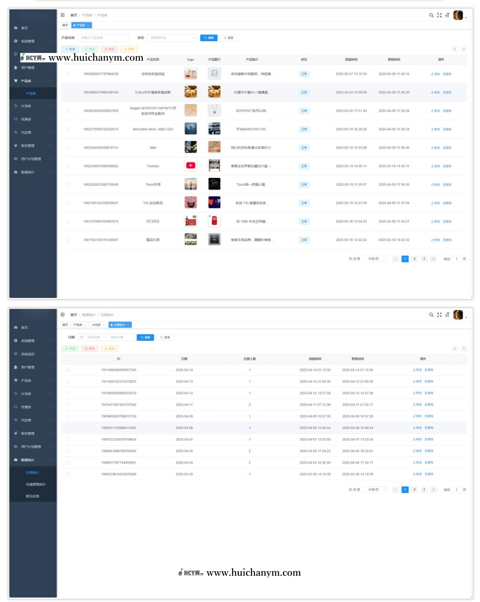Click the blue 搜索 button beside the 状态 filter
Image resolution: width=480 pixels, height=602 pixels.
(x=209, y=38)
